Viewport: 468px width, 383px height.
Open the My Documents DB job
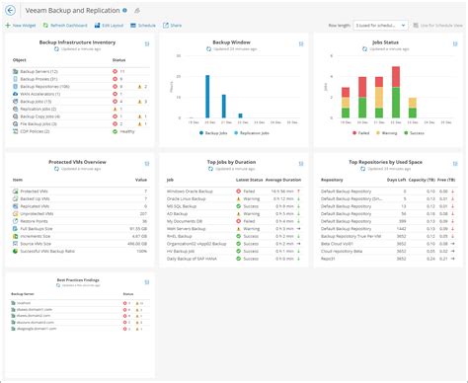click(x=185, y=221)
